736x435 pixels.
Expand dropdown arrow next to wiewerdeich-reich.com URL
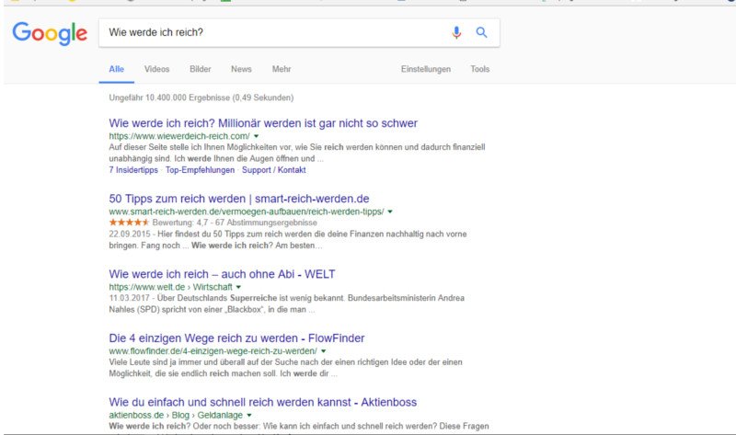pos(257,136)
